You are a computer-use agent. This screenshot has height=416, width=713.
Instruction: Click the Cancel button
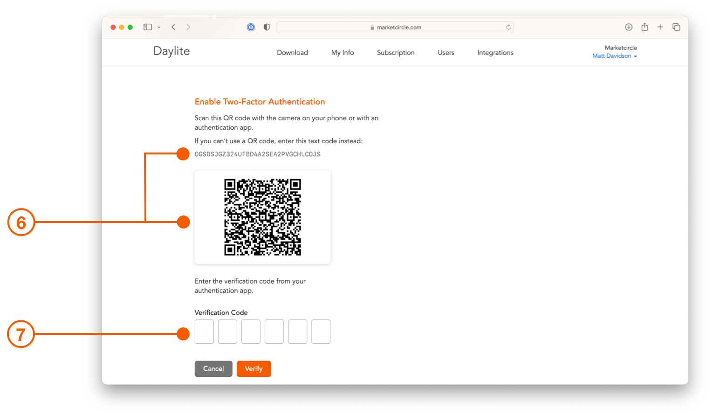coord(213,369)
